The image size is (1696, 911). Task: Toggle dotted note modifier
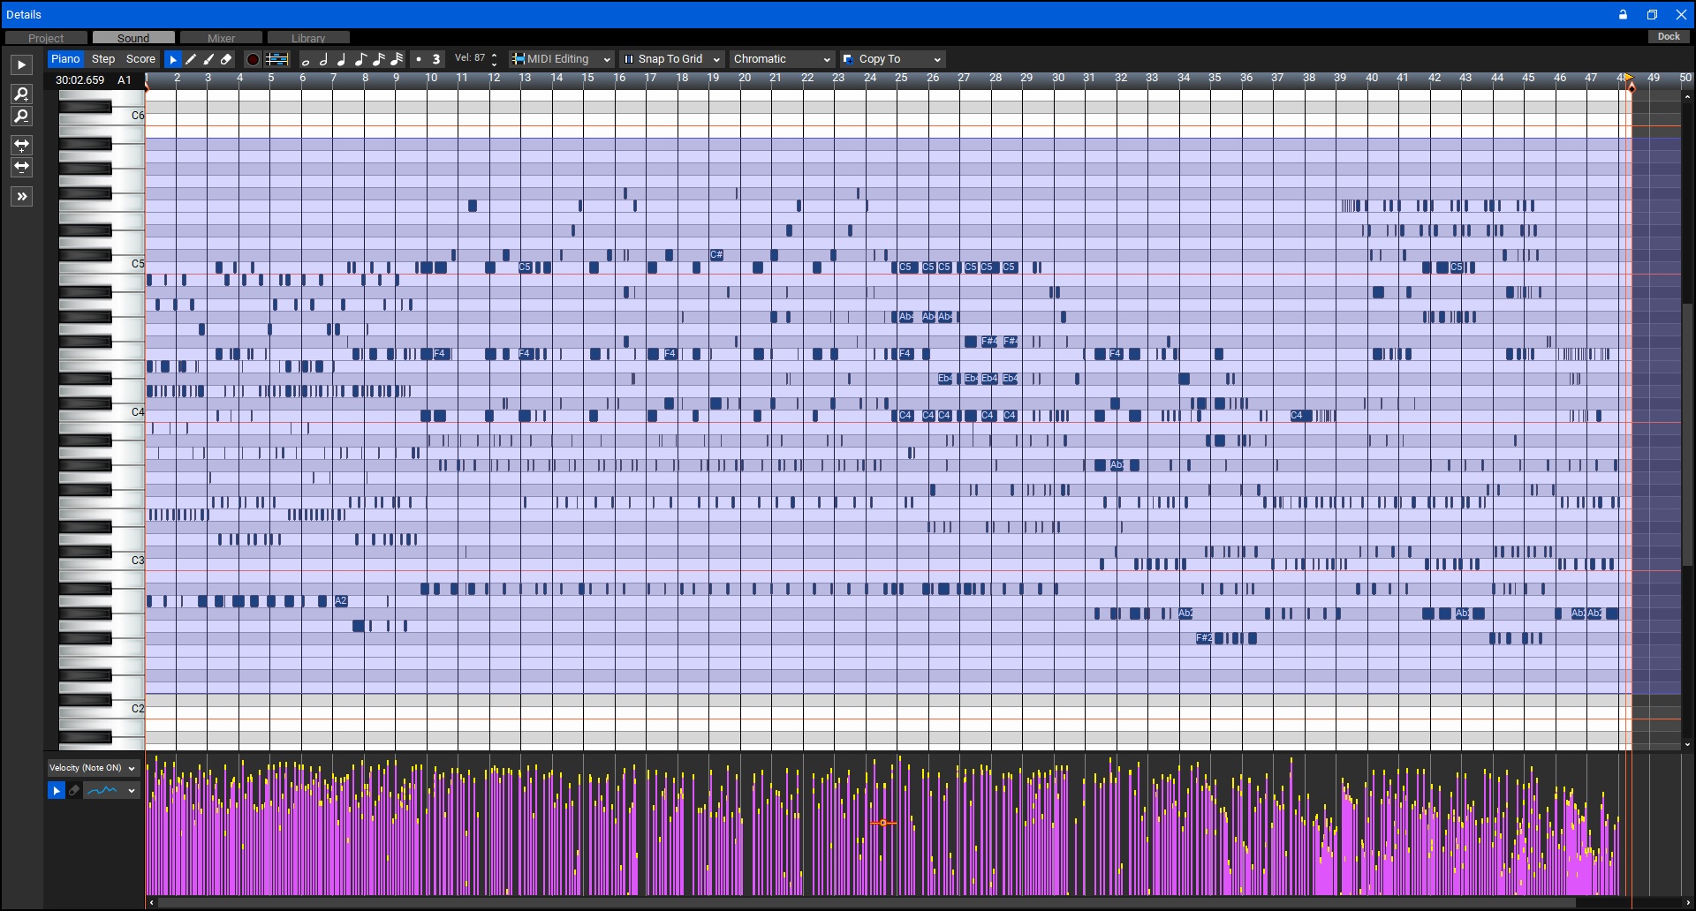tap(419, 59)
